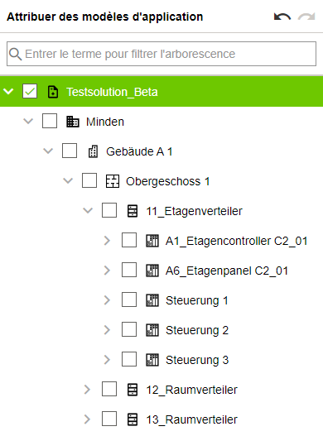Expand the A6_Etagenpanel C2_01 node
The height and width of the screenshot is (436, 323).
107,271
